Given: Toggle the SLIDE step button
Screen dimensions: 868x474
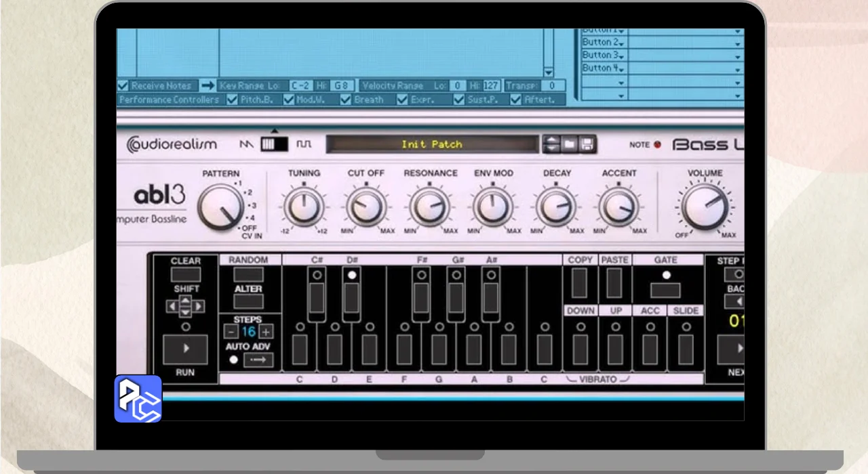Looking at the screenshot, I should (686, 349).
